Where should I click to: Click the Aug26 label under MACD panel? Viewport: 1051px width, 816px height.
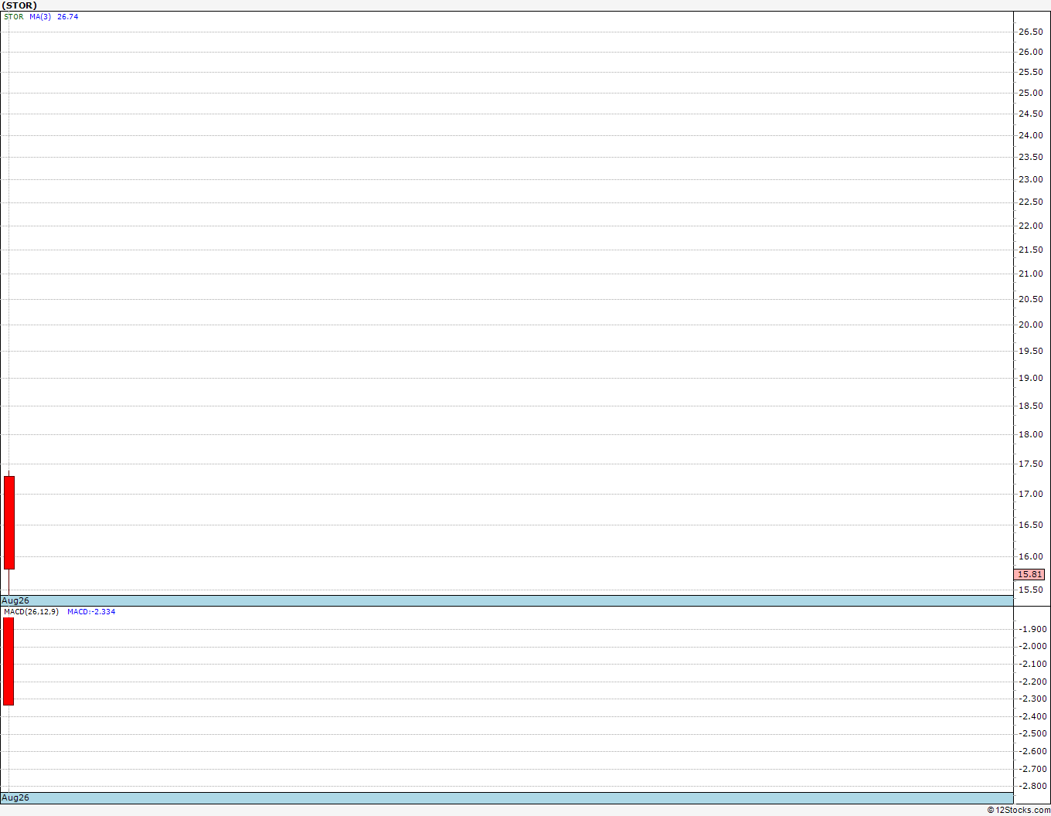15,797
